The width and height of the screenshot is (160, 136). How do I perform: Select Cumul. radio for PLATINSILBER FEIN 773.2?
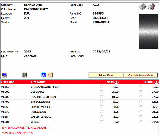tap(141, 97)
